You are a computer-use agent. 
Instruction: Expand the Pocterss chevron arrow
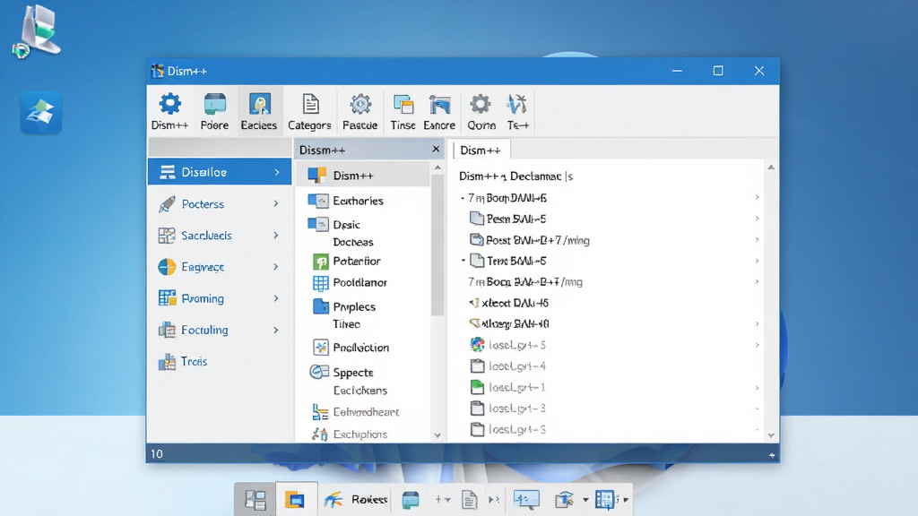tap(276, 203)
